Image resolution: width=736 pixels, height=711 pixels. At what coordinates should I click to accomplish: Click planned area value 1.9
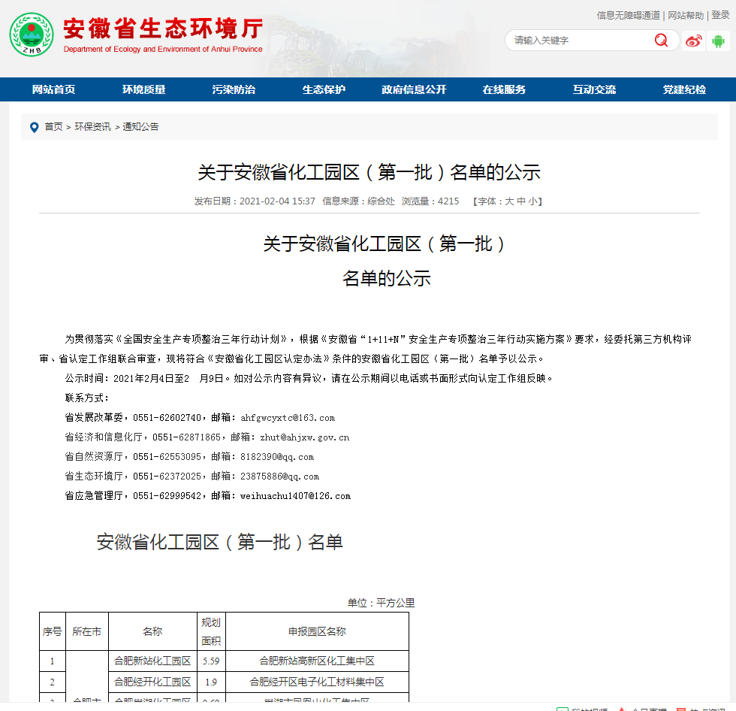(x=211, y=682)
